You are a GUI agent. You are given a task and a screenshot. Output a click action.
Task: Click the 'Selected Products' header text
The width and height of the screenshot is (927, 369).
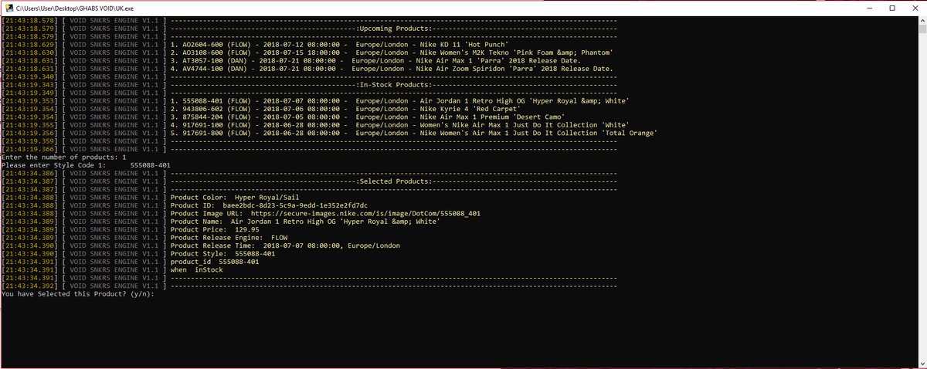pos(394,181)
